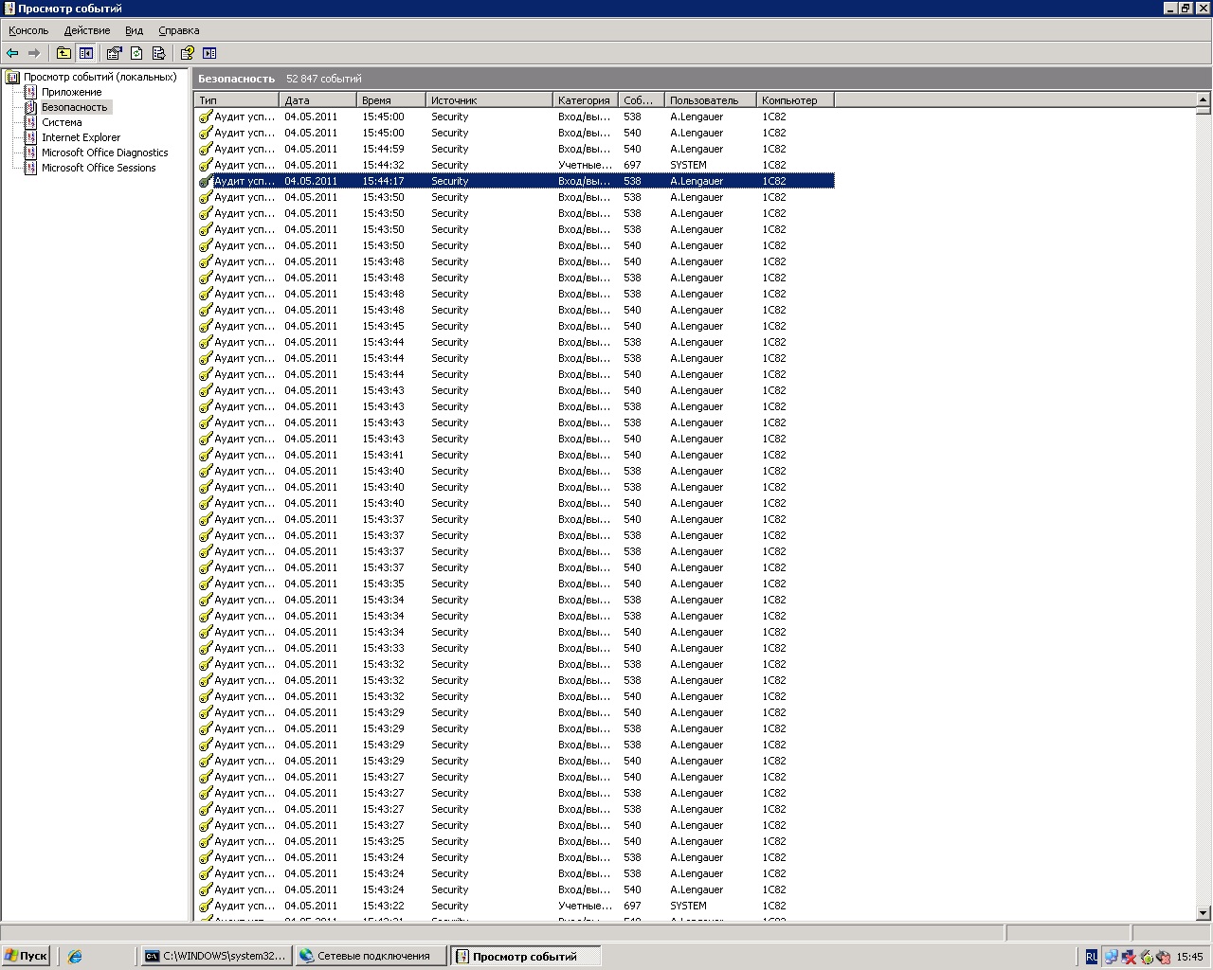Toggle the action pane toolbar icon
The width and height of the screenshot is (1213, 970).
point(209,53)
